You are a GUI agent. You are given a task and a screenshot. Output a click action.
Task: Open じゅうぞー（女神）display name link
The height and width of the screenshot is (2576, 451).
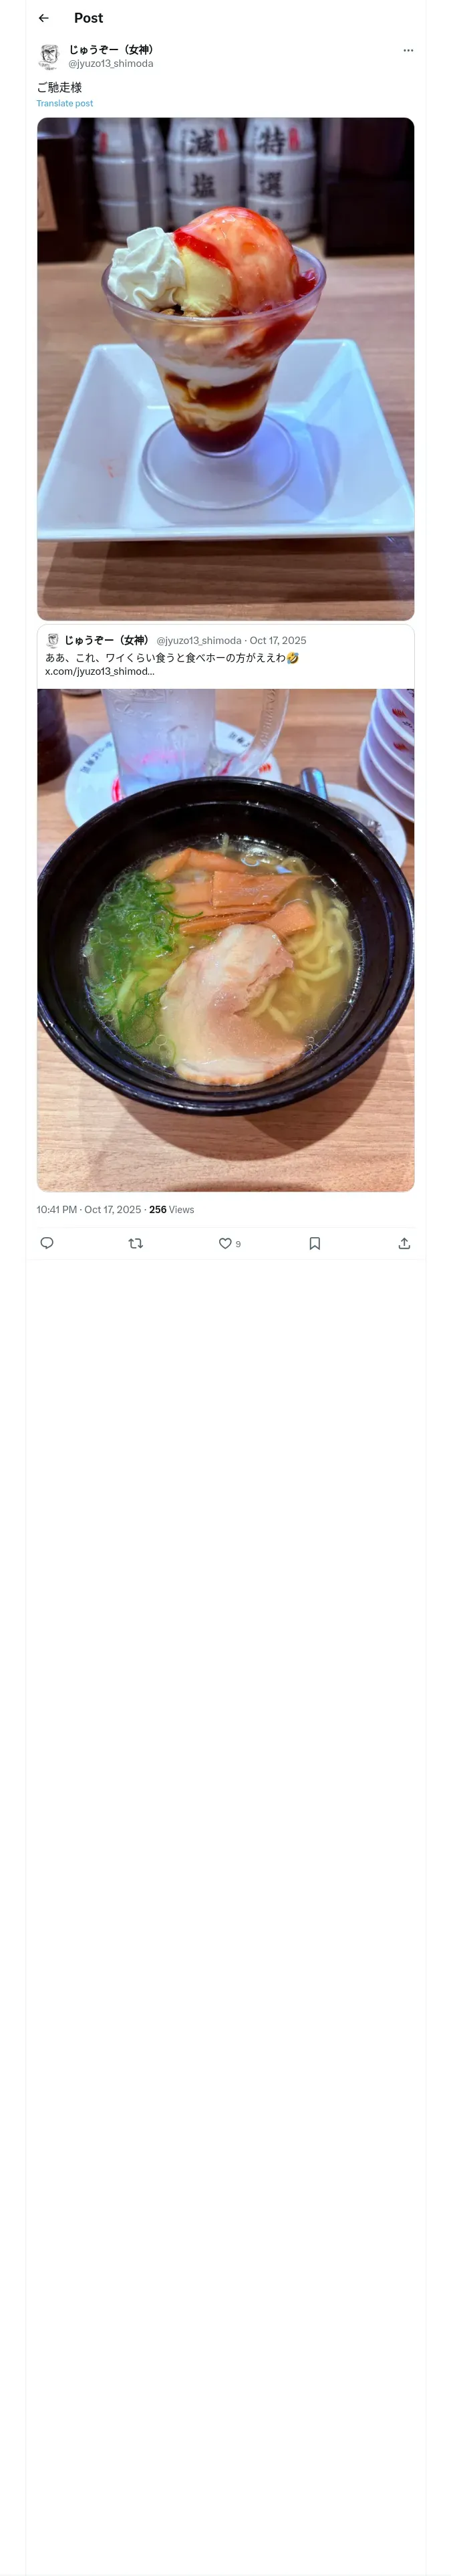point(112,49)
